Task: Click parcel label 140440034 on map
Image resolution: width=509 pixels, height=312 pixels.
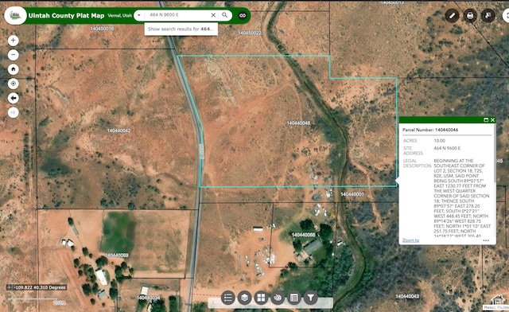Action: pyautogui.click(x=148, y=298)
